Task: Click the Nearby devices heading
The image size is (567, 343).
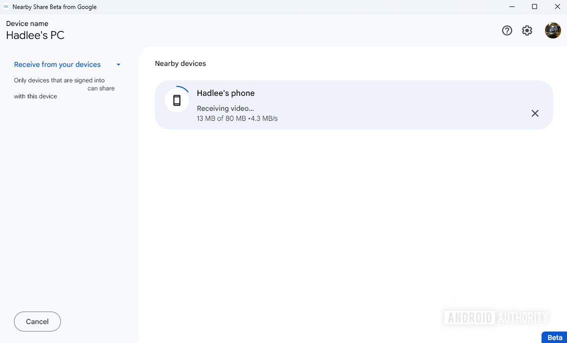Action: (x=180, y=63)
